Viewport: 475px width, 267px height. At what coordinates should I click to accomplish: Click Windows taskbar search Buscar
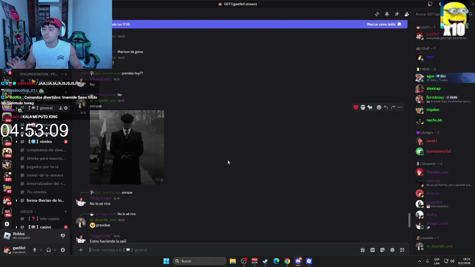click(x=200, y=261)
